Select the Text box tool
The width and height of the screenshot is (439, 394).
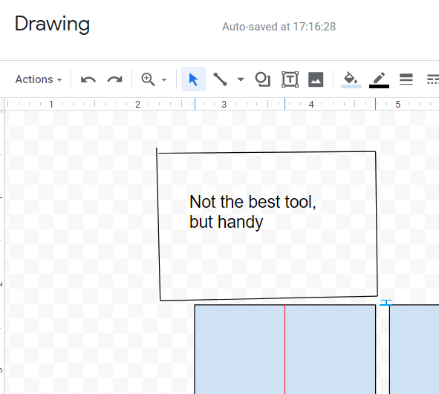290,79
